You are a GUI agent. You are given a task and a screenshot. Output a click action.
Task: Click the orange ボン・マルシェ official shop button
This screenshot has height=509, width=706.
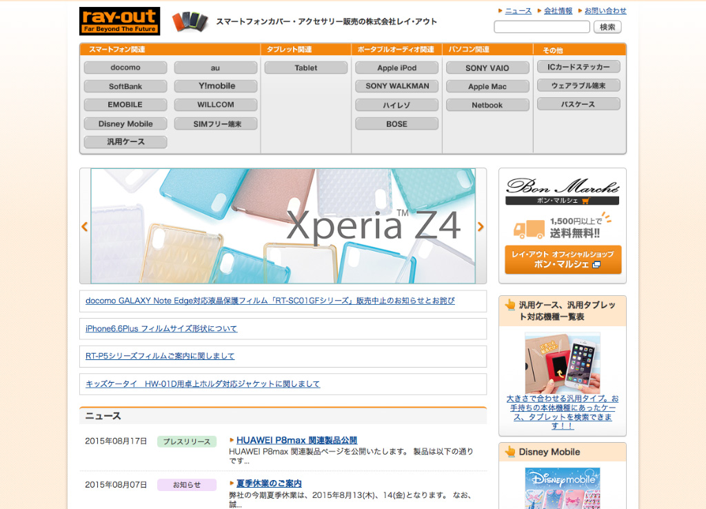[562, 259]
